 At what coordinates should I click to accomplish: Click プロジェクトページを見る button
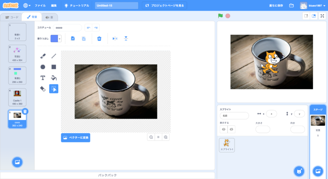click(x=165, y=6)
